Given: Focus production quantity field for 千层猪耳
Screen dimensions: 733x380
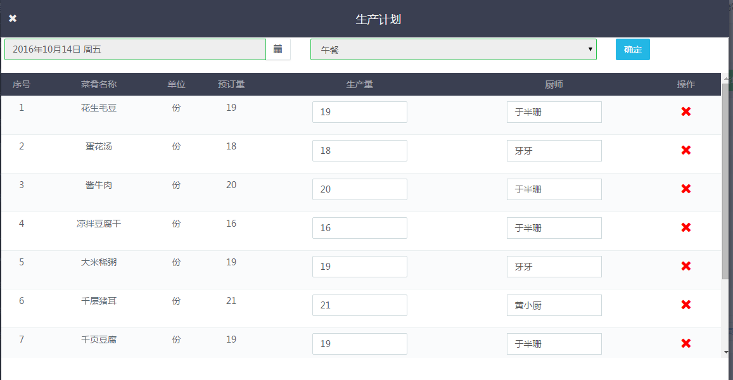Looking at the screenshot, I should [359, 305].
